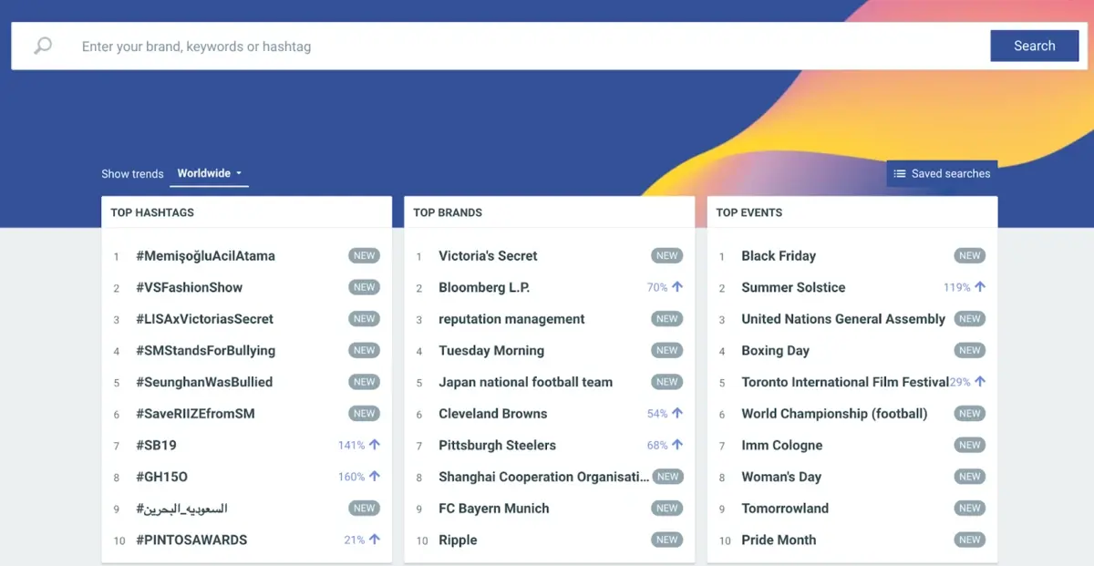This screenshot has height=566, width=1094.
Task: Click the up arrow for Summer Solstice
Action: (980, 287)
